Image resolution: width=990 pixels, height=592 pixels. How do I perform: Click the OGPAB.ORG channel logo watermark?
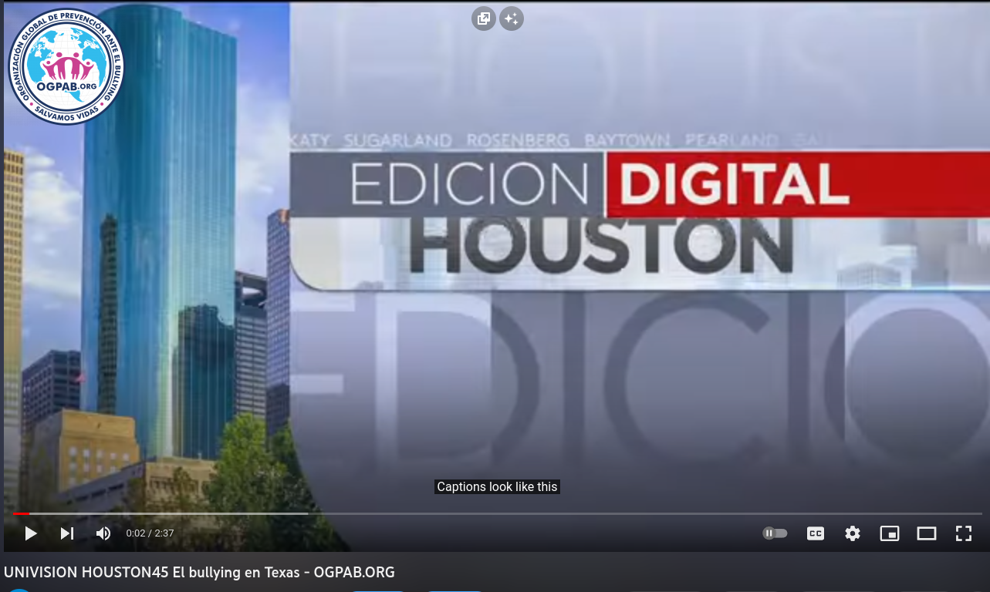coord(66,66)
